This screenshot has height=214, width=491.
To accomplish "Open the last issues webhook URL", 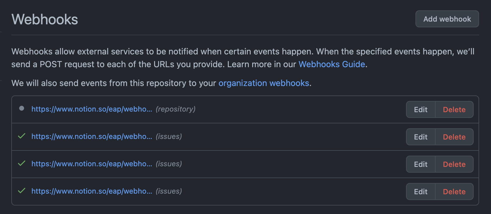I will pos(92,191).
